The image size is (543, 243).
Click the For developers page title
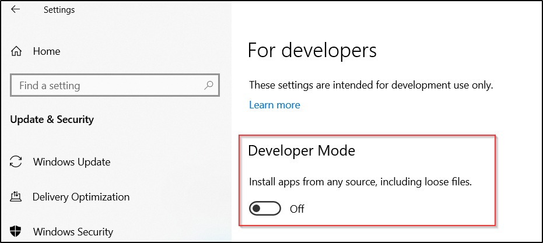[312, 50]
